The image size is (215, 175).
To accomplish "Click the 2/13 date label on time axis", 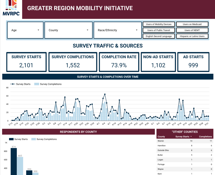I will click(x=10, y=124).
